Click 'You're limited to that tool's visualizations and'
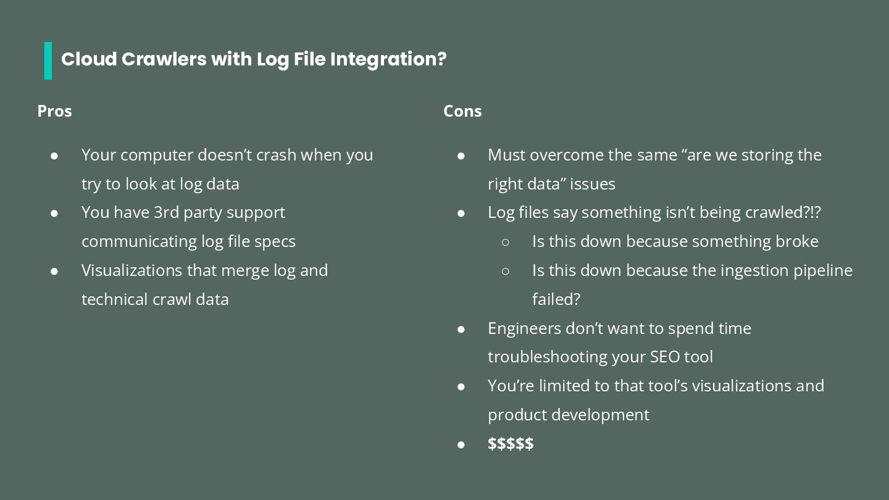Image resolution: width=889 pixels, height=500 pixels. [x=656, y=386]
